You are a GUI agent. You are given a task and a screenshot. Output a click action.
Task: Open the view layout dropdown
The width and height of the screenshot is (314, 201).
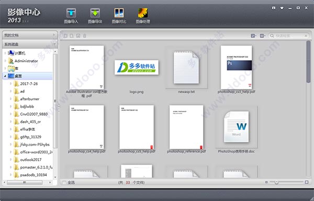click(253, 36)
